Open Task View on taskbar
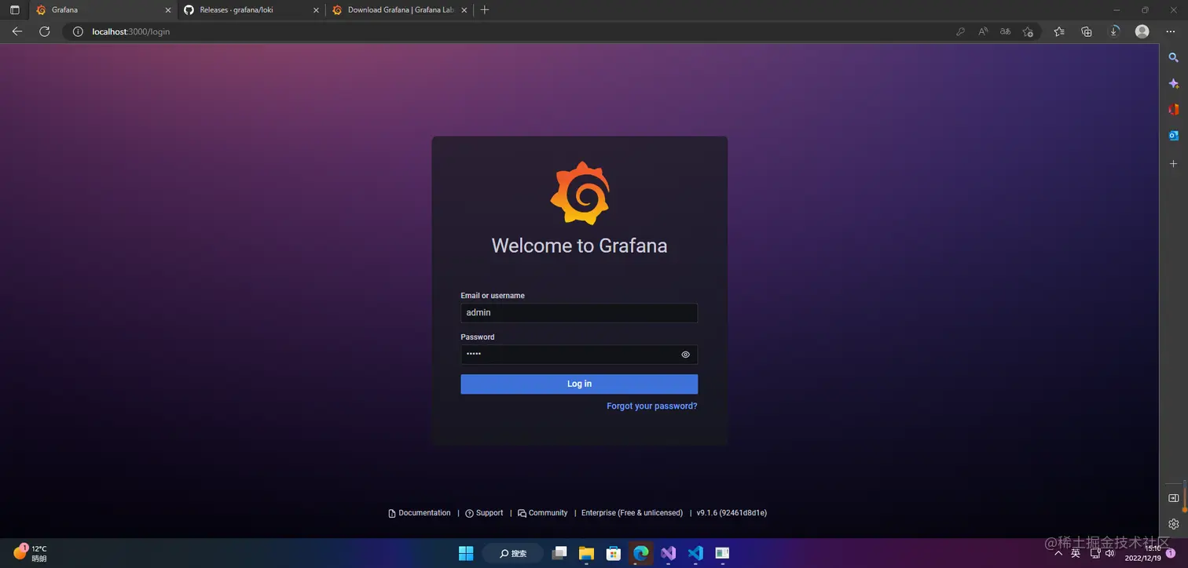The width and height of the screenshot is (1188, 568). [x=559, y=553]
